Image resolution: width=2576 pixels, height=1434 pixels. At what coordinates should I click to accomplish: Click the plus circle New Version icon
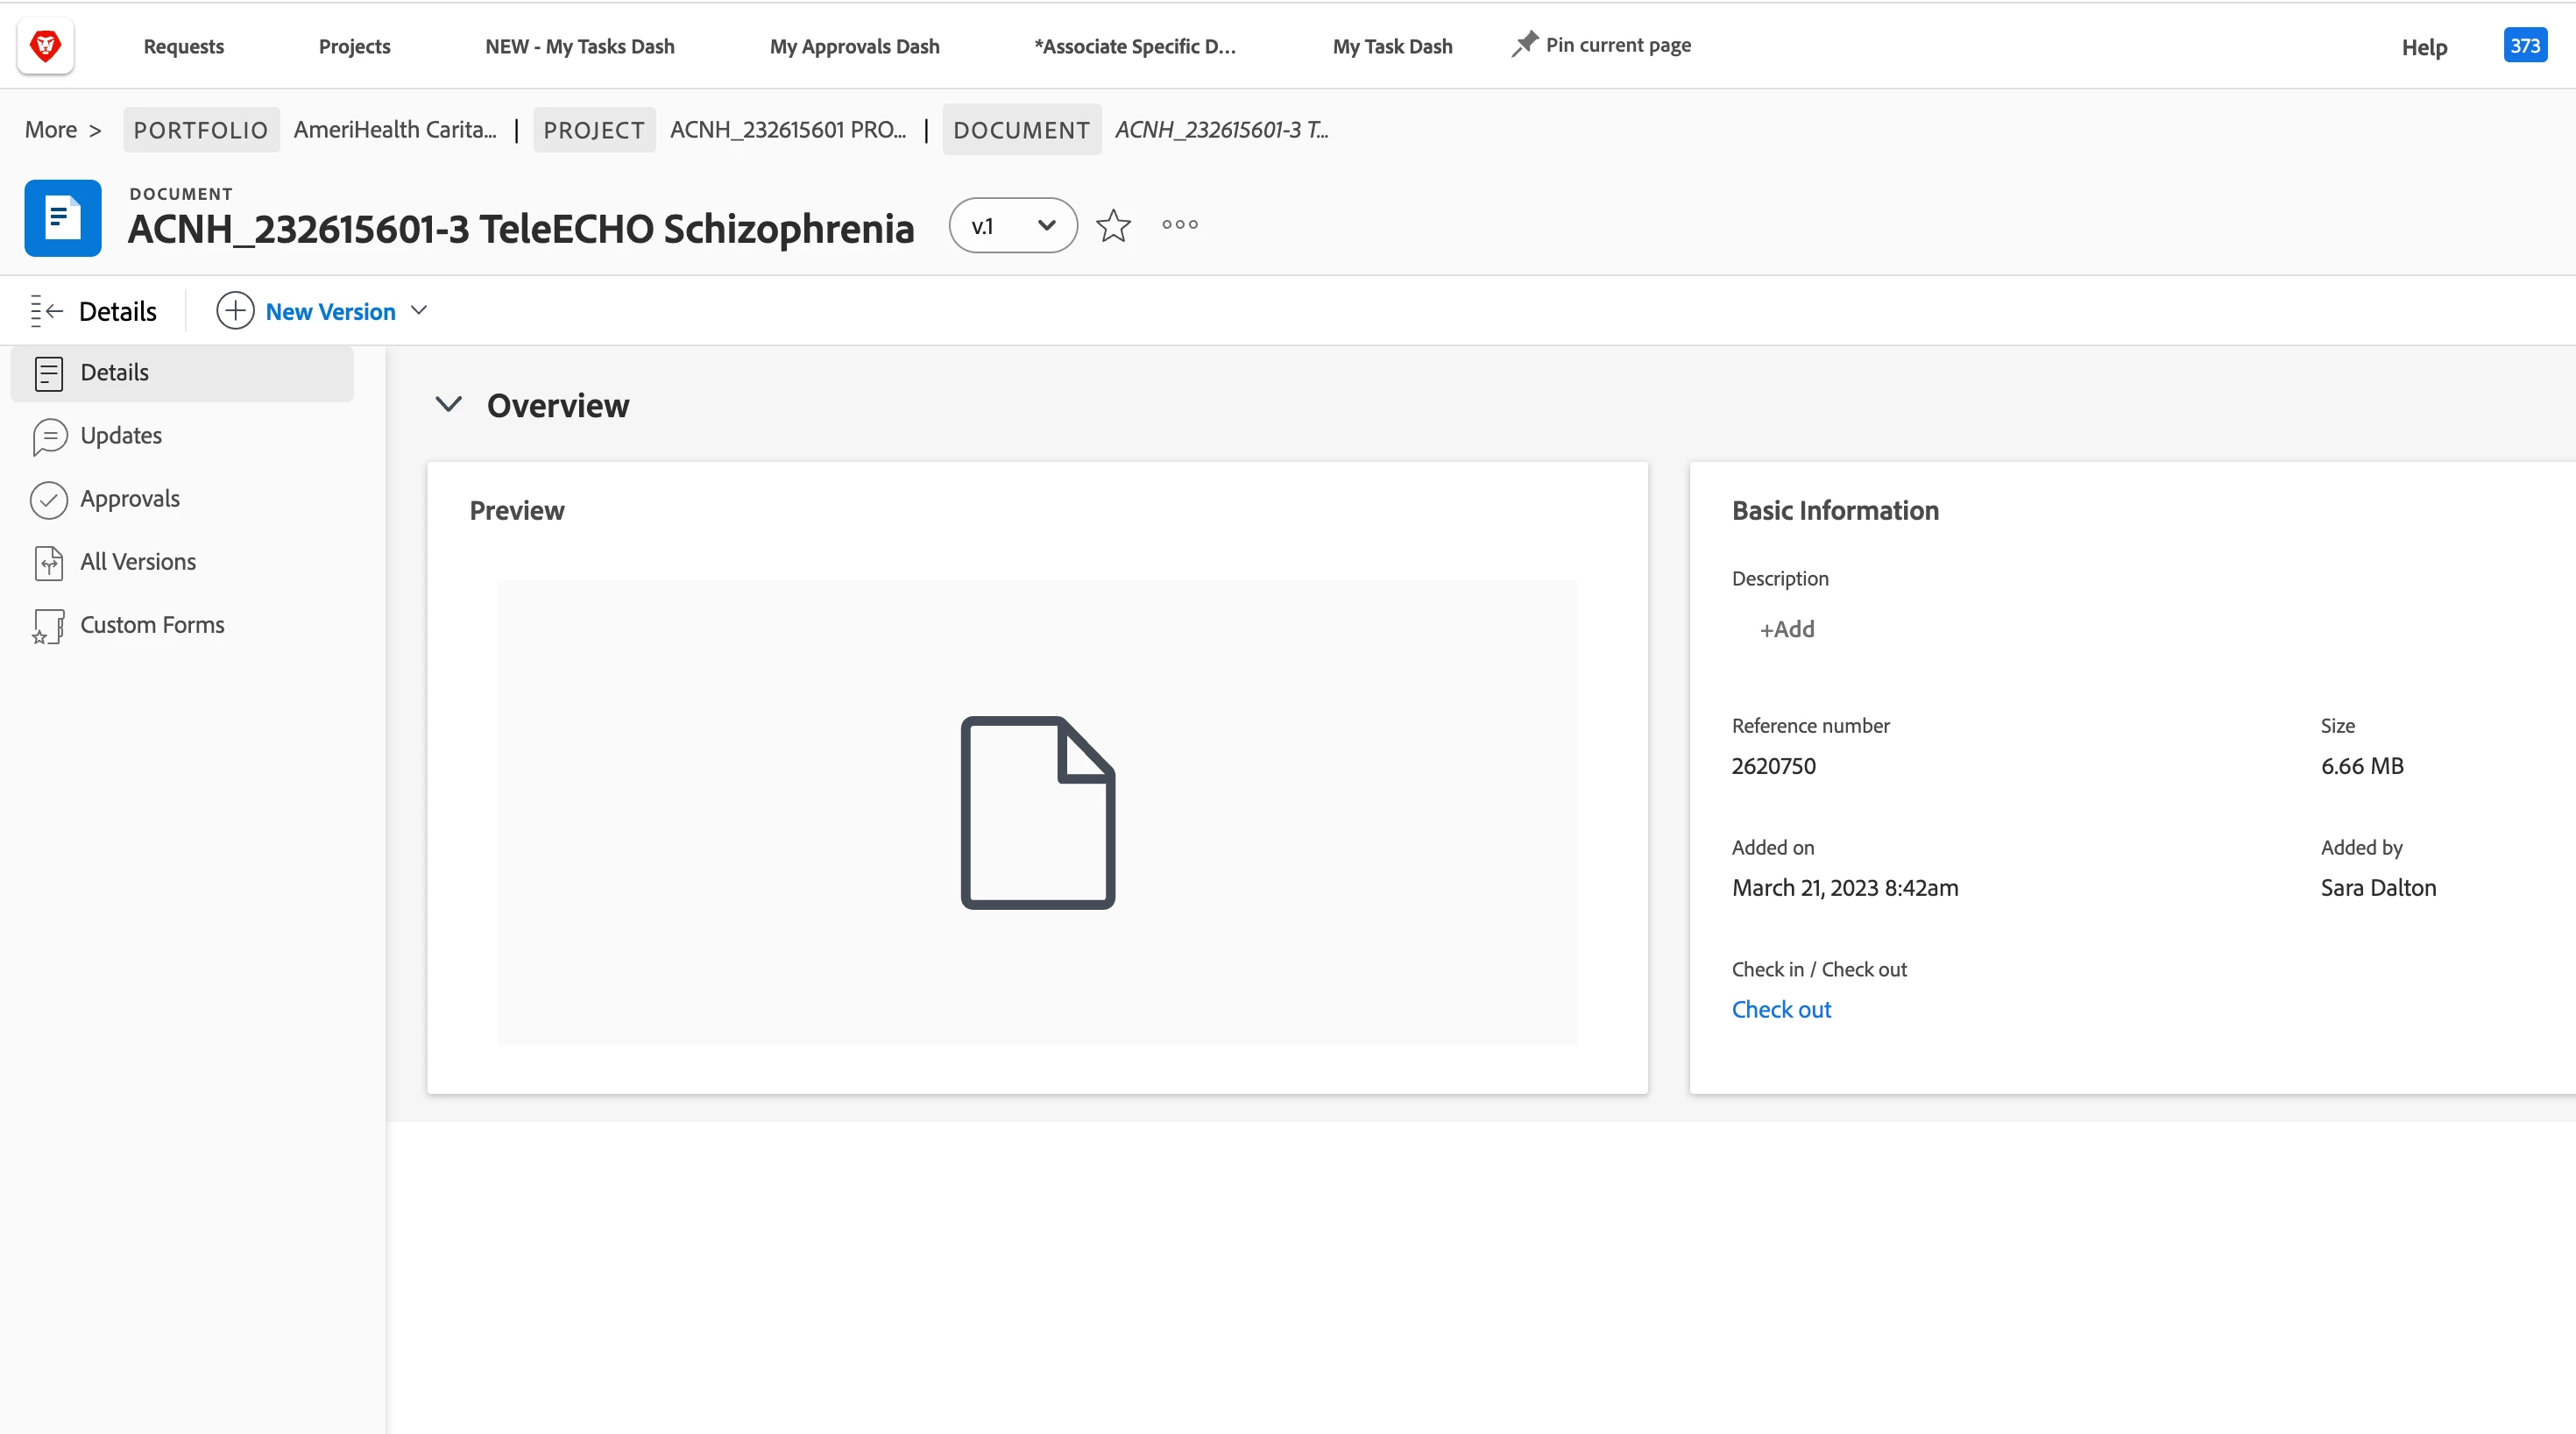[x=235, y=311]
